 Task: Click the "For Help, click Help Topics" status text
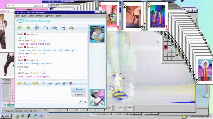(20, 111)
